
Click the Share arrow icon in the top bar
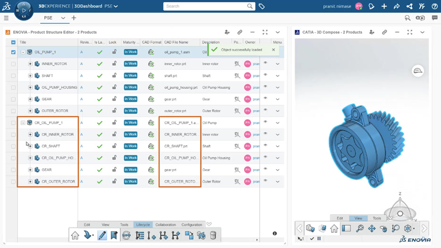[397, 6]
